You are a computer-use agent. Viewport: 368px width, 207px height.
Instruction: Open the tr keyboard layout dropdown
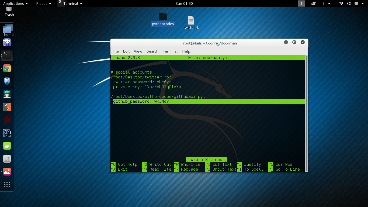[327, 4]
